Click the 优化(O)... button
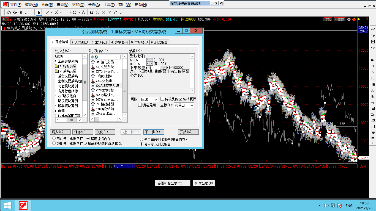 105,132
